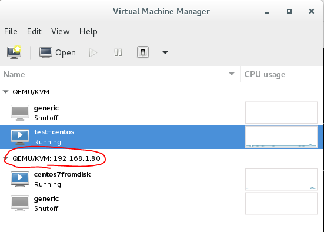Select the local QEMU/KVM connection label
The width and height of the screenshot is (324, 232).
tap(31, 92)
